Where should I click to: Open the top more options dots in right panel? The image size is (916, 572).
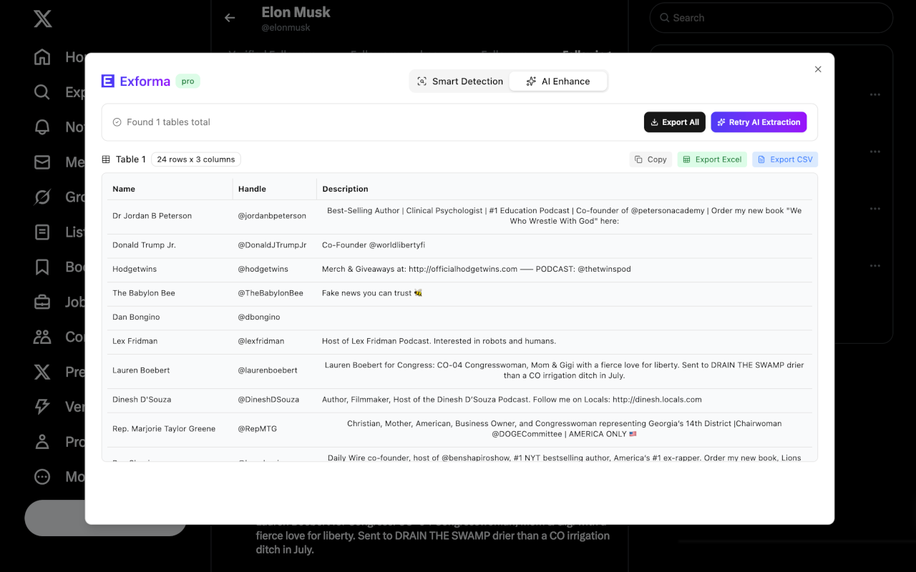[874, 94]
